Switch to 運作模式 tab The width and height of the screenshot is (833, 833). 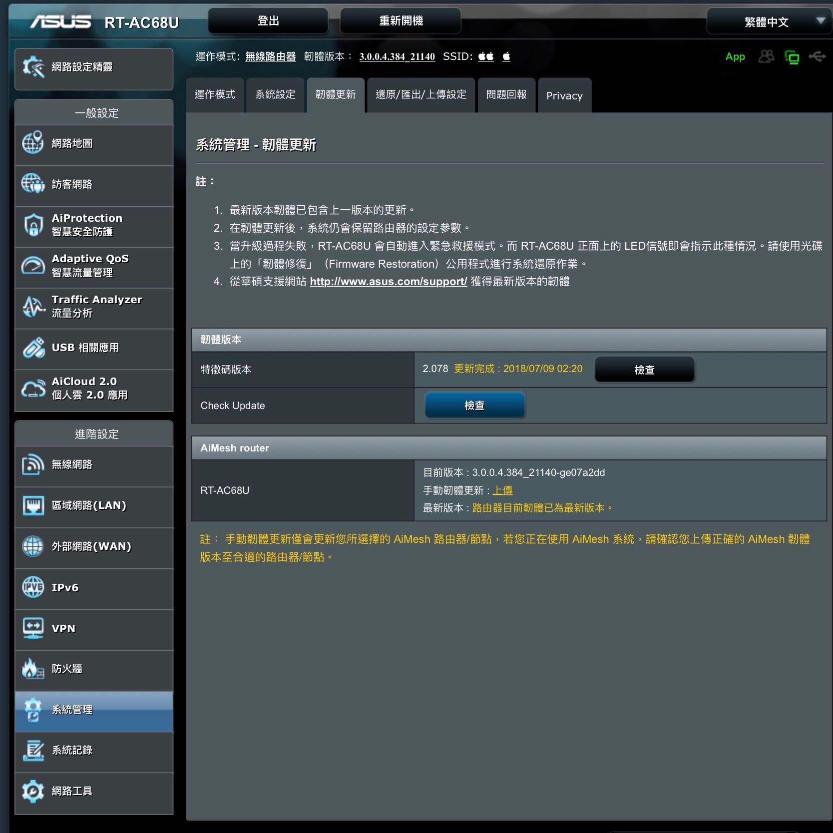tap(215, 95)
